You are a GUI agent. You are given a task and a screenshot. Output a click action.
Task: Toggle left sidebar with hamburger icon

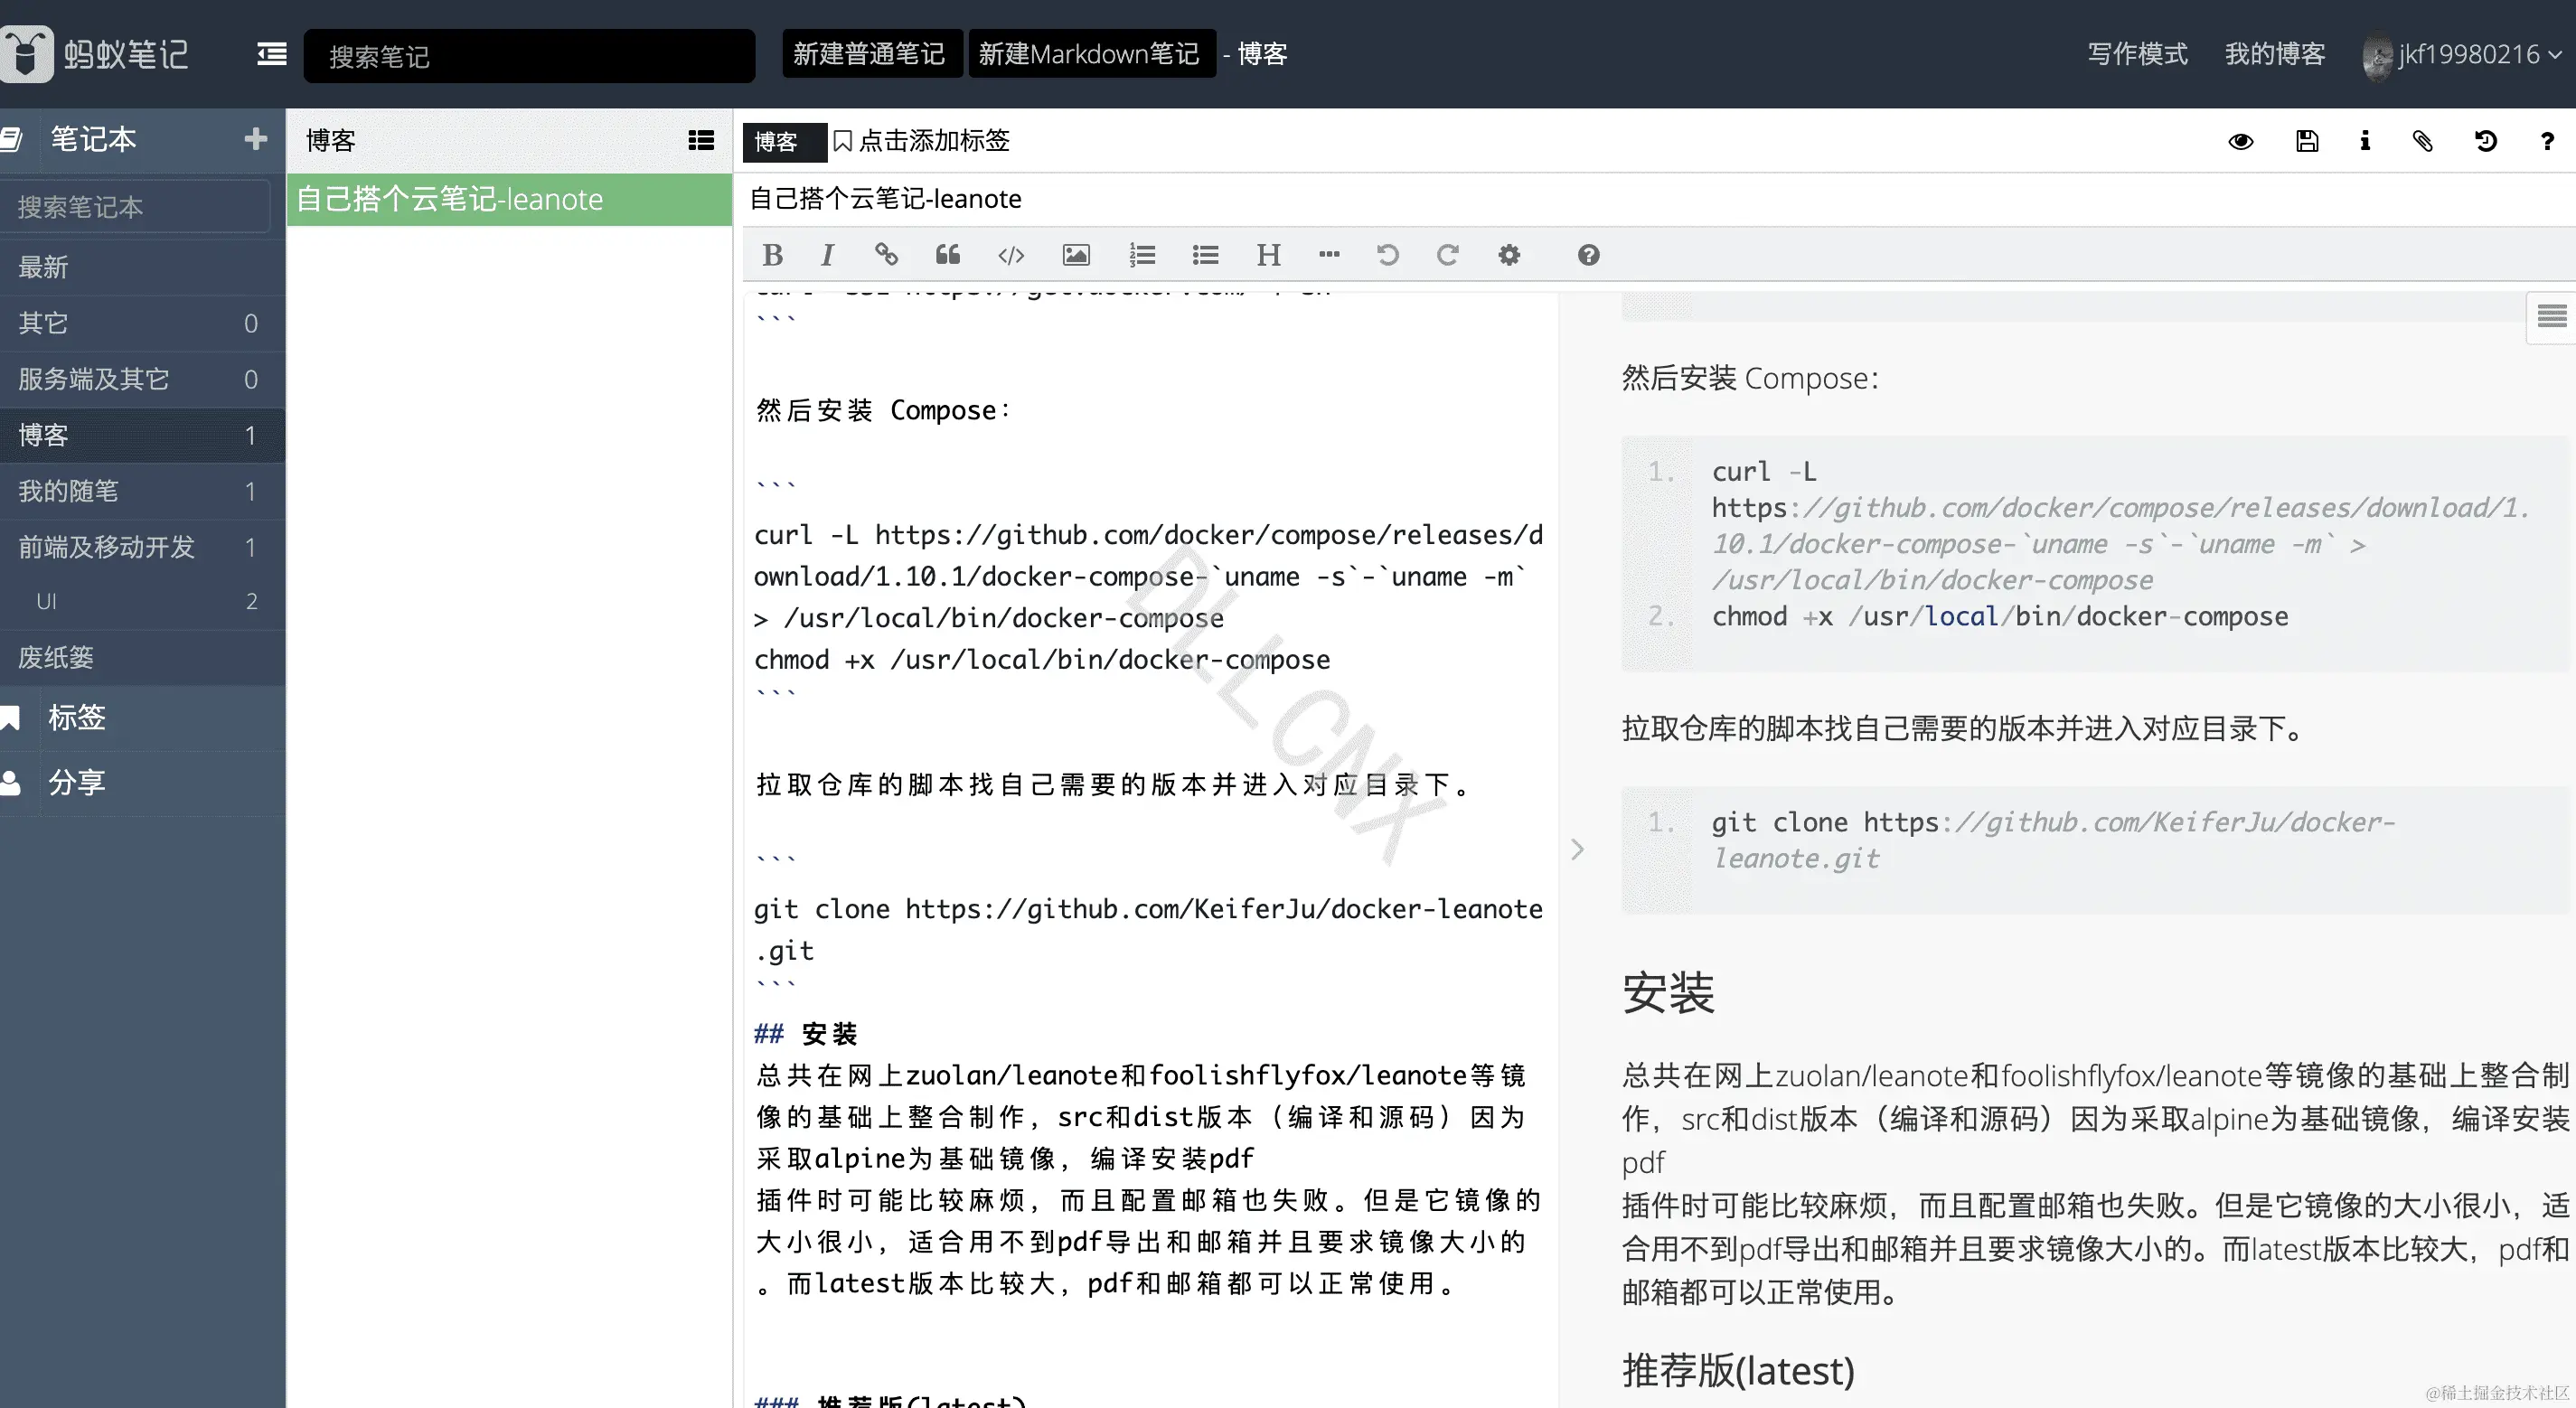pyautogui.click(x=271, y=54)
